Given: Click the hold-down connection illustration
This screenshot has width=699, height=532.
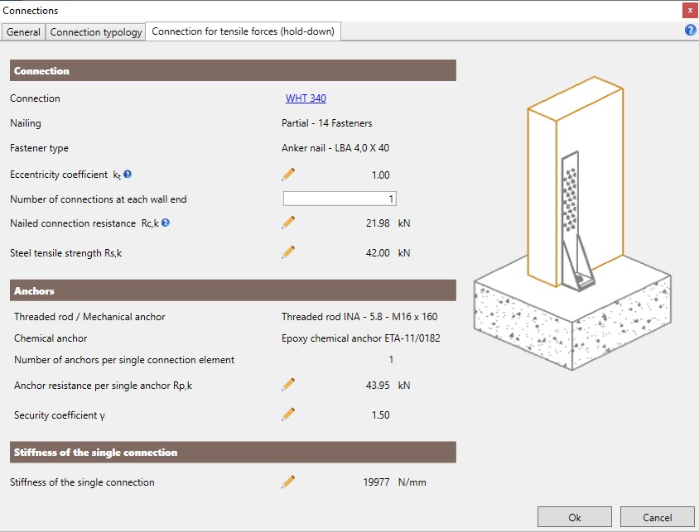Looking at the screenshot, I should point(572,223).
